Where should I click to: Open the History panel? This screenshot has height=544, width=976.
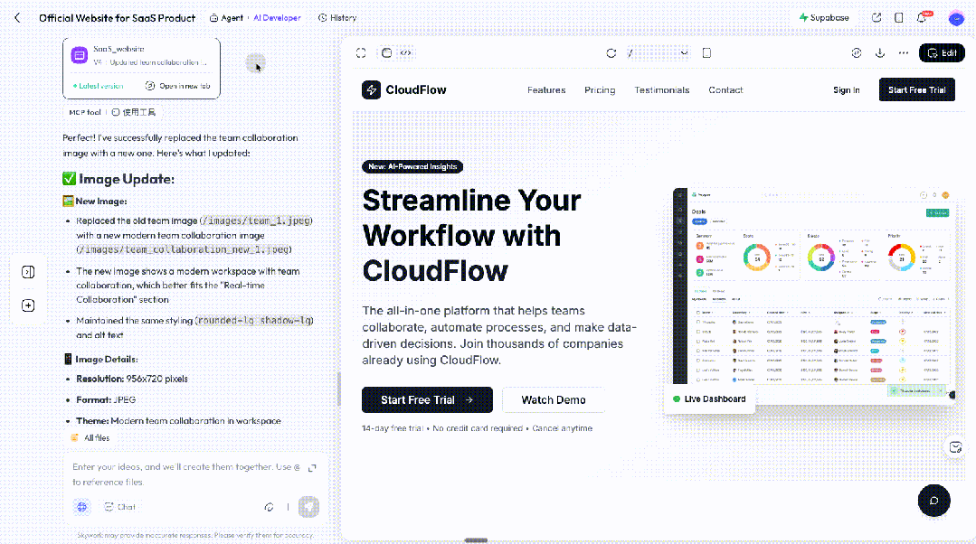[x=337, y=18]
